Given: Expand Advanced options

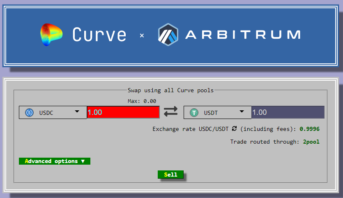Looking at the screenshot, I should (x=55, y=161).
